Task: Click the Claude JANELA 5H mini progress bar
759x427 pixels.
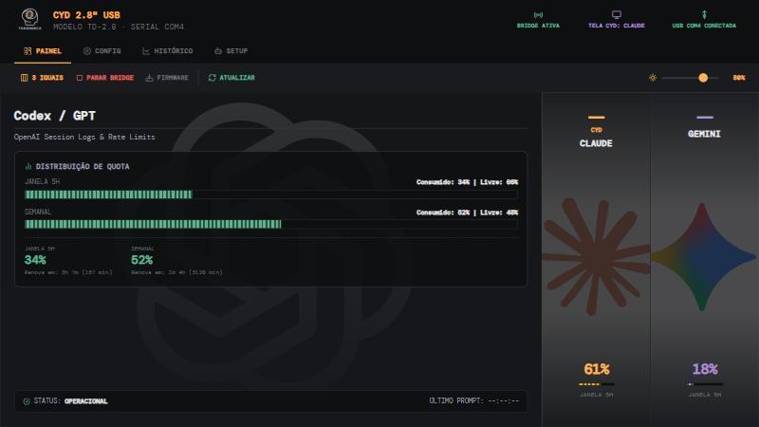Action: click(x=597, y=384)
